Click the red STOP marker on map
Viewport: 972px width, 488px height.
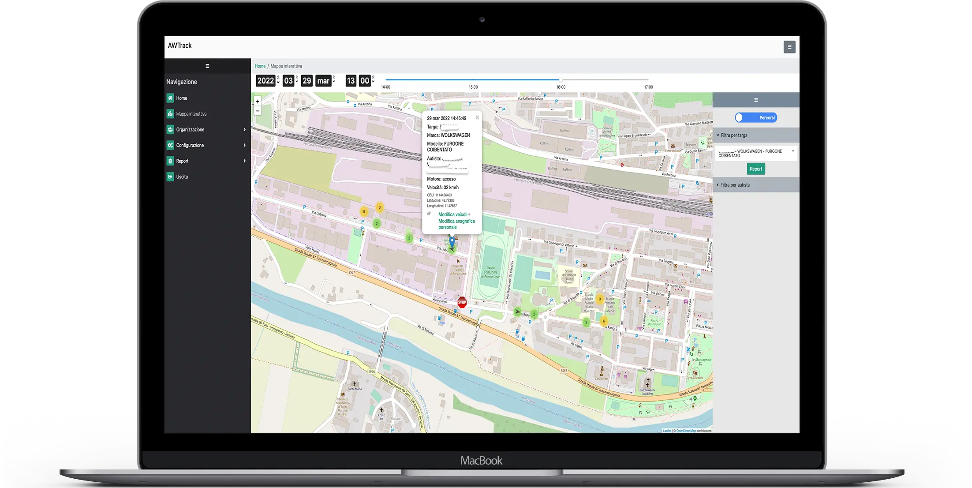(x=462, y=302)
